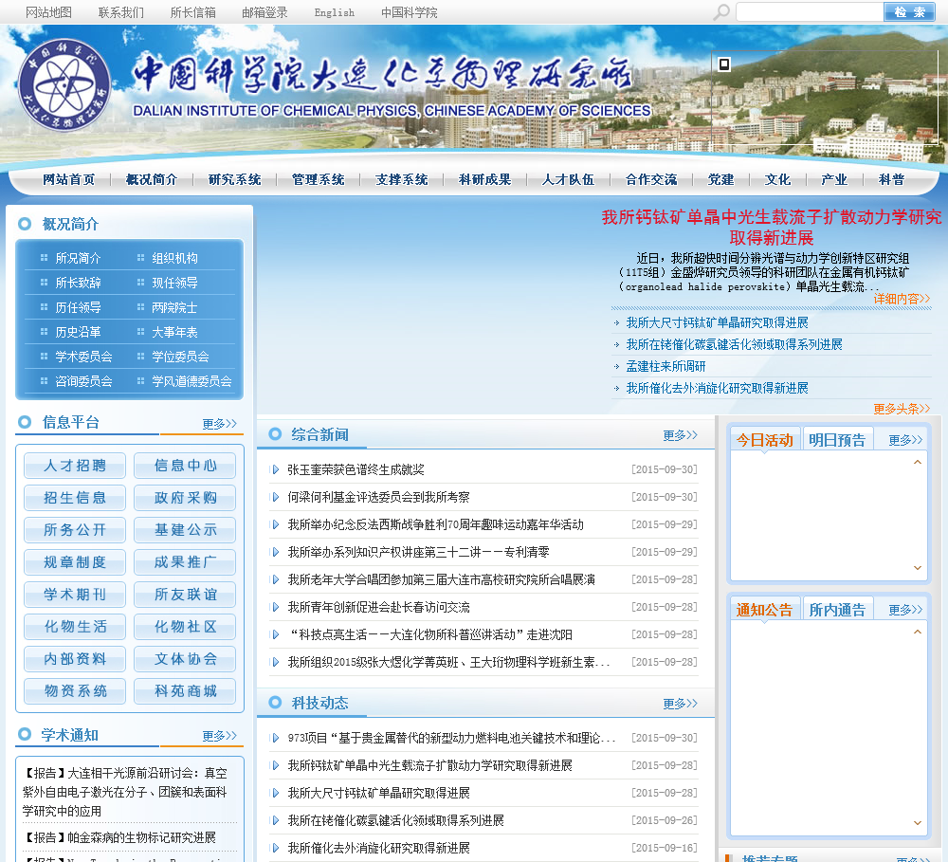The width and height of the screenshot is (948, 862).
Task: Click arrow bullet beside 何梁何利基金评选委员会到我所考察
Action: pyautogui.click(x=275, y=497)
